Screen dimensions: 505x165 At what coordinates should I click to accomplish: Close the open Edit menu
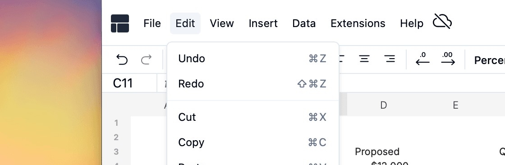[185, 23]
